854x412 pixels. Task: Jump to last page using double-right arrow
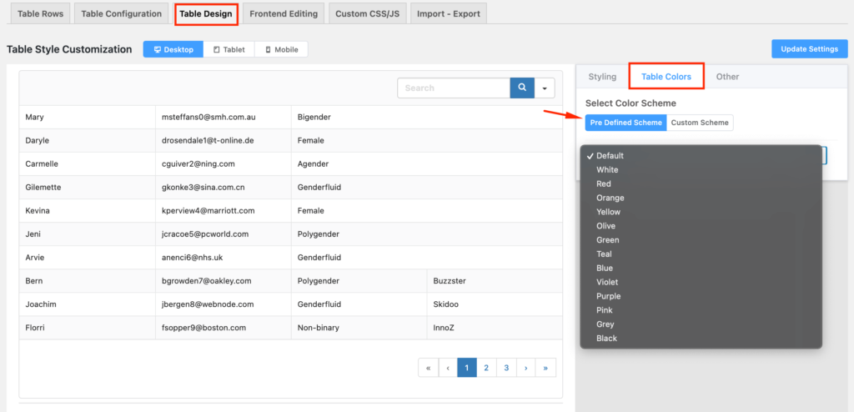coord(546,367)
